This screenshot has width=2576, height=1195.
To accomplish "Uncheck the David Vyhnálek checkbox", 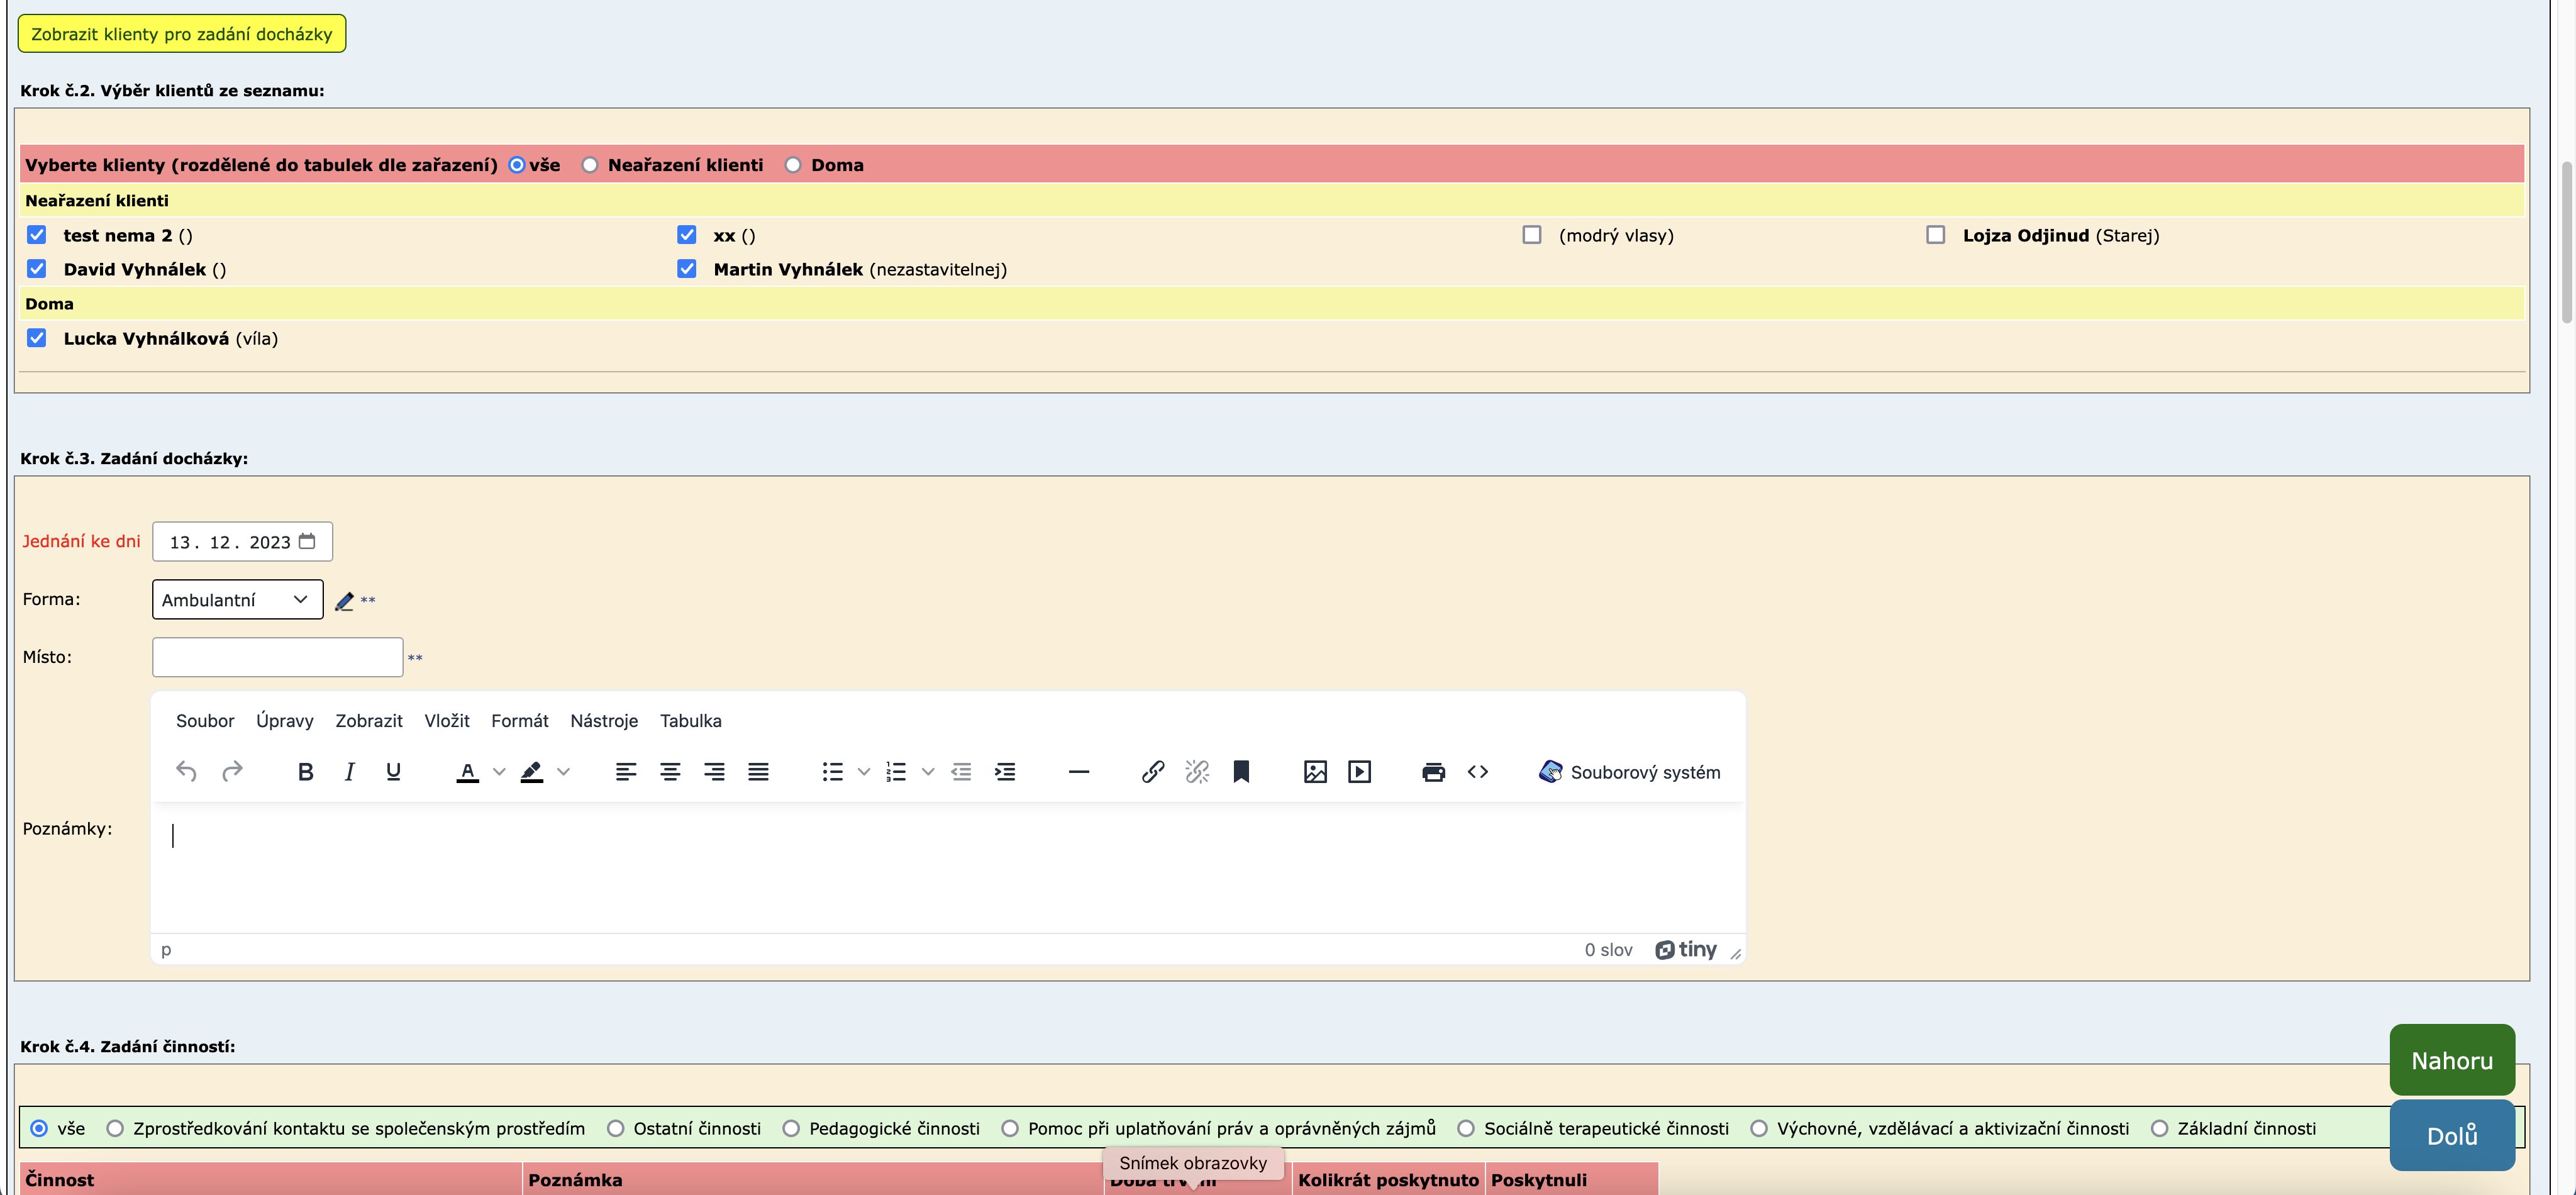I will 37,269.
